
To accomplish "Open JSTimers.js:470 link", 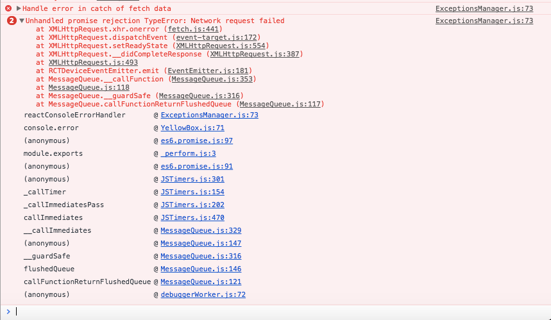I will click(192, 217).
